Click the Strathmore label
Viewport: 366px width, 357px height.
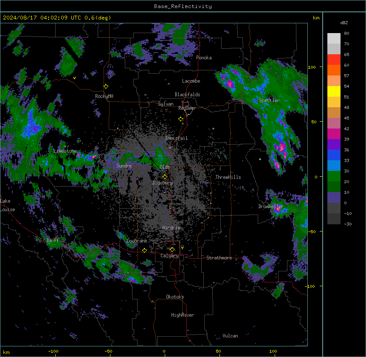tap(219, 258)
